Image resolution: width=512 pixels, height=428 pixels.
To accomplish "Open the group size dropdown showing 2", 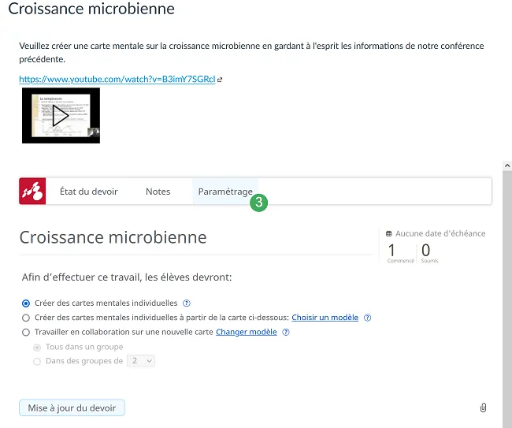I will tap(141, 361).
